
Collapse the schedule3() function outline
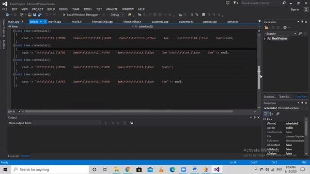click(x=14, y=60)
